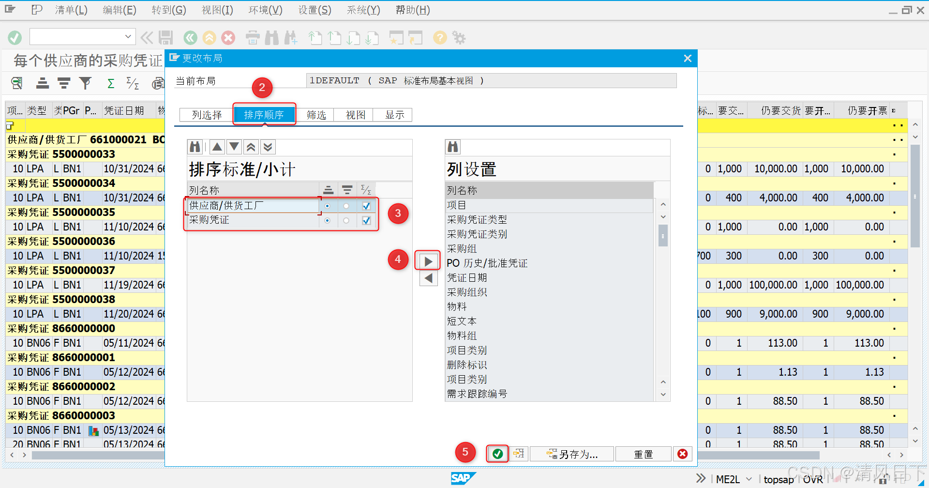Move selected sort entry to bottom
Screen dimensions: 929x488
click(268, 147)
